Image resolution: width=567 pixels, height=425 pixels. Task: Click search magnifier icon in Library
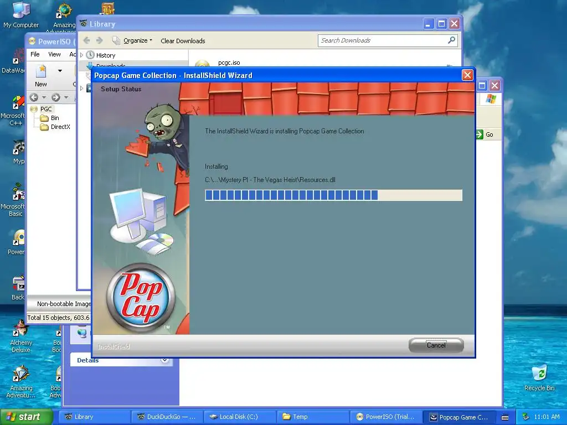(451, 40)
